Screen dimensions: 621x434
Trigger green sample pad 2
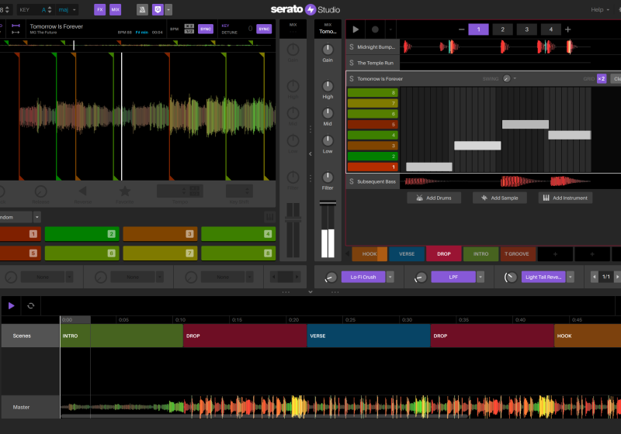pyautogui.click(x=82, y=234)
